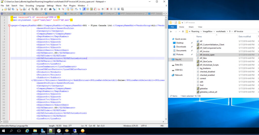259x135 pixels.
Task: Open the blue File button in Explorer
Action: [172, 27]
